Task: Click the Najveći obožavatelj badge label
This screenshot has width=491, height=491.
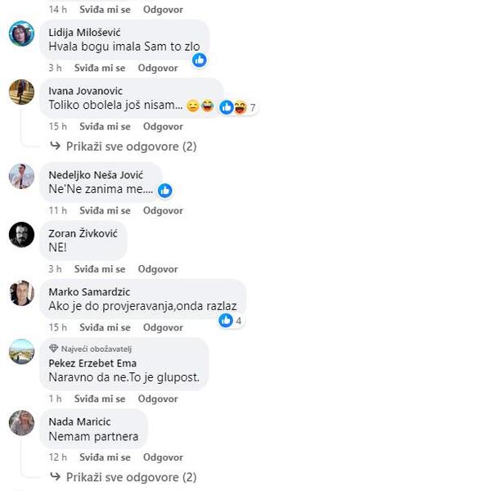Action: 96,349
